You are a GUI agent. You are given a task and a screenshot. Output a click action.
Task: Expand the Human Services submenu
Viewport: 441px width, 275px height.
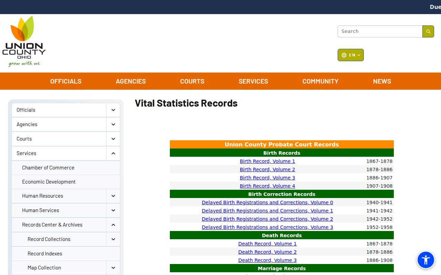coord(113,210)
